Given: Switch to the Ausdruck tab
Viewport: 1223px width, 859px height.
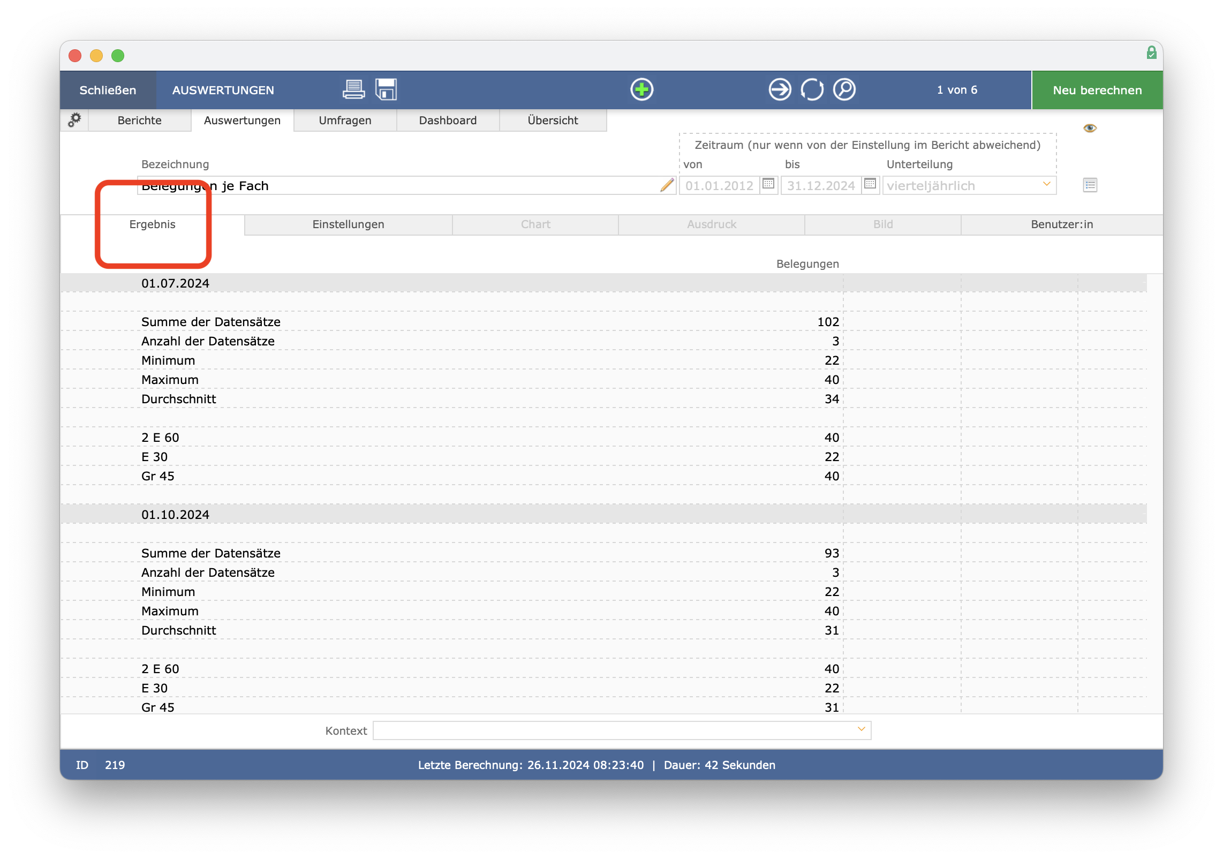Looking at the screenshot, I should pyautogui.click(x=712, y=224).
